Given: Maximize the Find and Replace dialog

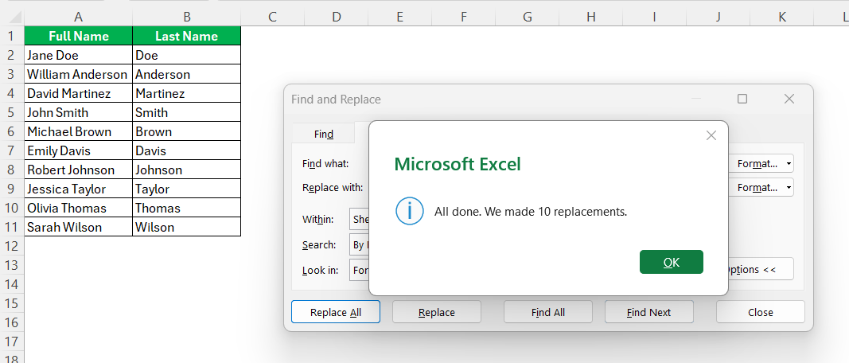Looking at the screenshot, I should point(742,99).
